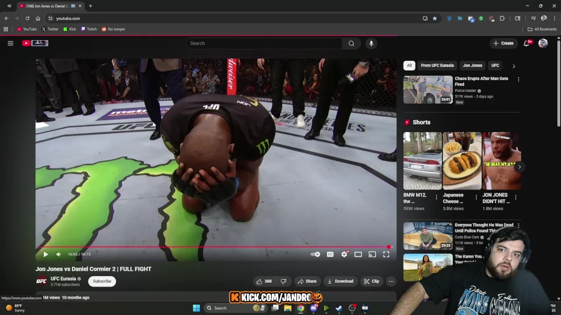Install the YouTube app from the address bar
Image resolution: width=561 pixels, height=315 pixels.
pyautogui.click(x=425, y=18)
